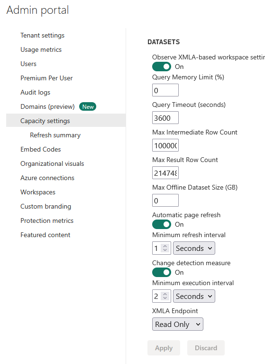Click the Query Memory Limit input field
Viewport: 265px width, 364px height.
pos(165,90)
